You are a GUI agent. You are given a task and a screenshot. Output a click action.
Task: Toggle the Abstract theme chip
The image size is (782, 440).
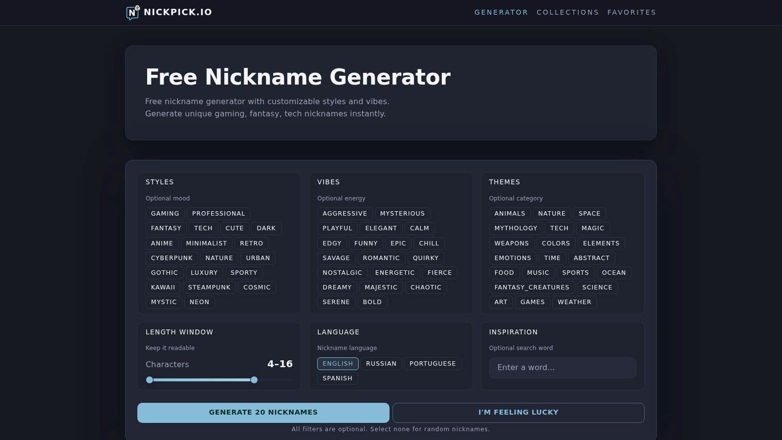tap(591, 258)
